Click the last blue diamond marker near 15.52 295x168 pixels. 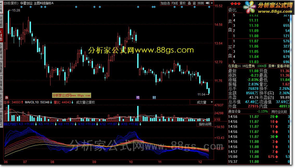209,7
